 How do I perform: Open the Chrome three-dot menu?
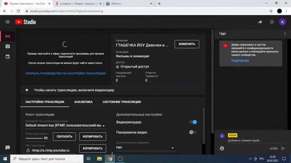[286, 11]
